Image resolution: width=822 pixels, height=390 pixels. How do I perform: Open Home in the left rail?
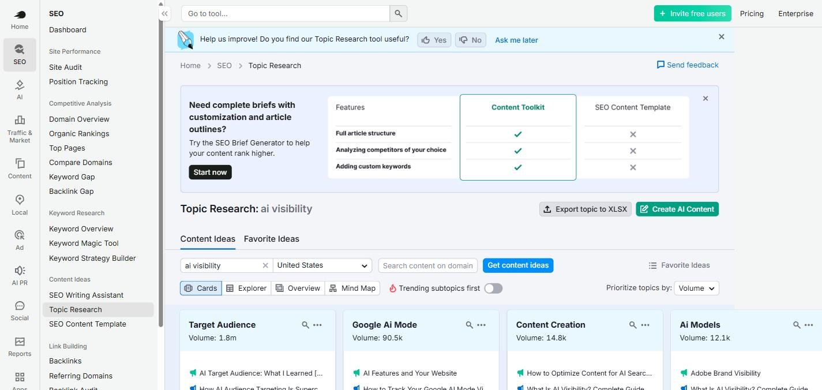pos(20,19)
